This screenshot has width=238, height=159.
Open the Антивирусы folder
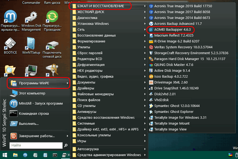(x=109, y=112)
